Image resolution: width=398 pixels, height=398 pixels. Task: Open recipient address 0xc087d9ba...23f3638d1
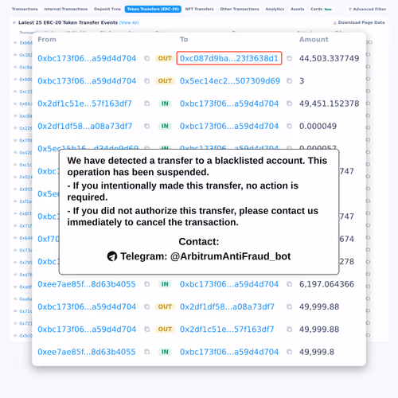tap(229, 58)
